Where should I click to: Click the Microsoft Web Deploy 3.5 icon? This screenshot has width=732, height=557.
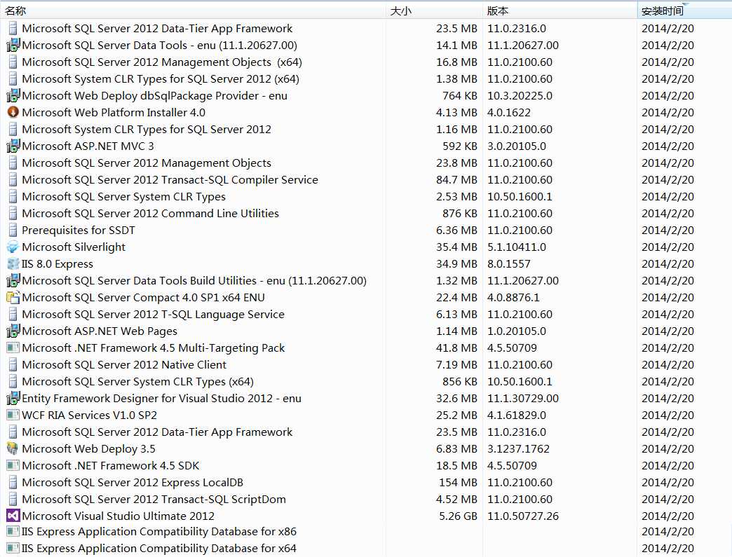click(x=13, y=448)
